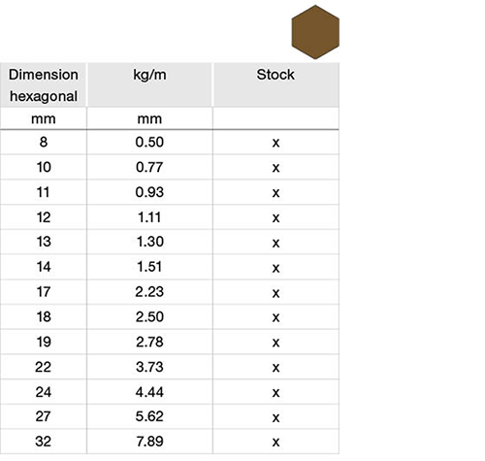Click the 1.30 weight value
Image resolution: width=485 pixels, height=461 pixels.
click(149, 242)
